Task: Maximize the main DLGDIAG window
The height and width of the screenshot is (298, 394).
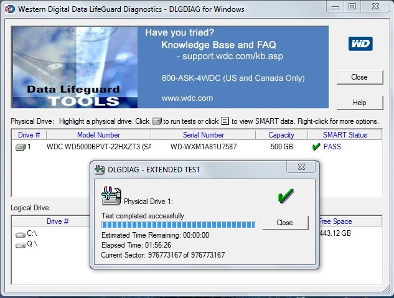Action: [352, 6]
